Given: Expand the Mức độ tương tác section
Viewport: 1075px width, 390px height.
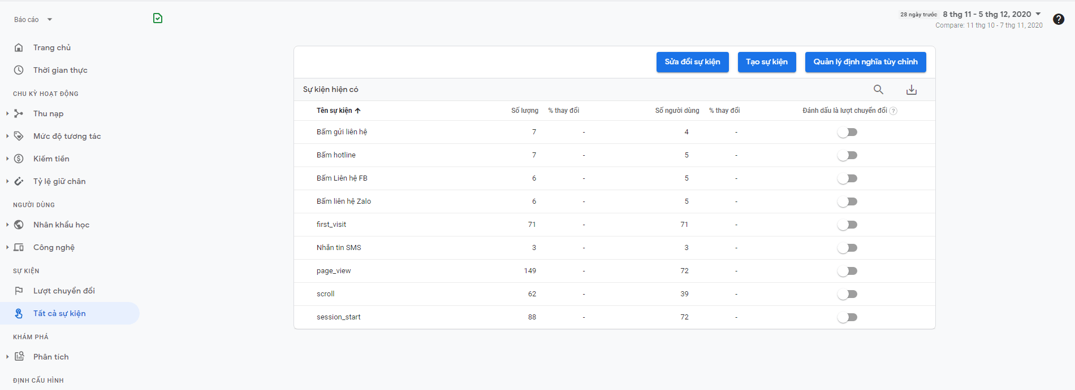Looking at the screenshot, I should [x=7, y=136].
